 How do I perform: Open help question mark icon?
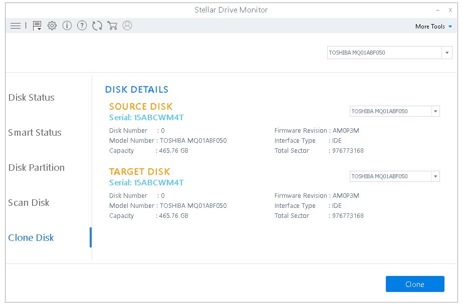pyautogui.click(x=82, y=26)
